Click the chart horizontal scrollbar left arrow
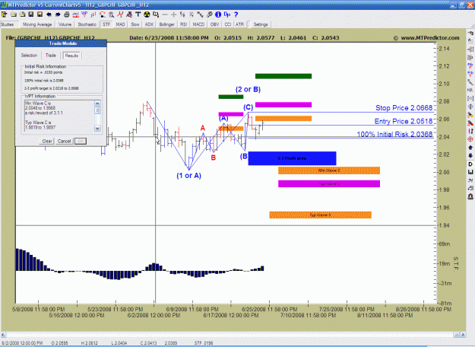The width and height of the screenshot is (475, 347). pyautogui.click(x=3, y=335)
